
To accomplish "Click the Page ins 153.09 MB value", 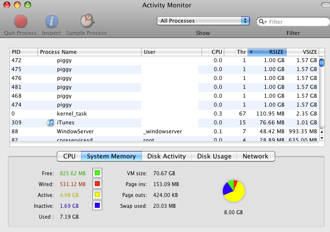I will (x=166, y=184).
